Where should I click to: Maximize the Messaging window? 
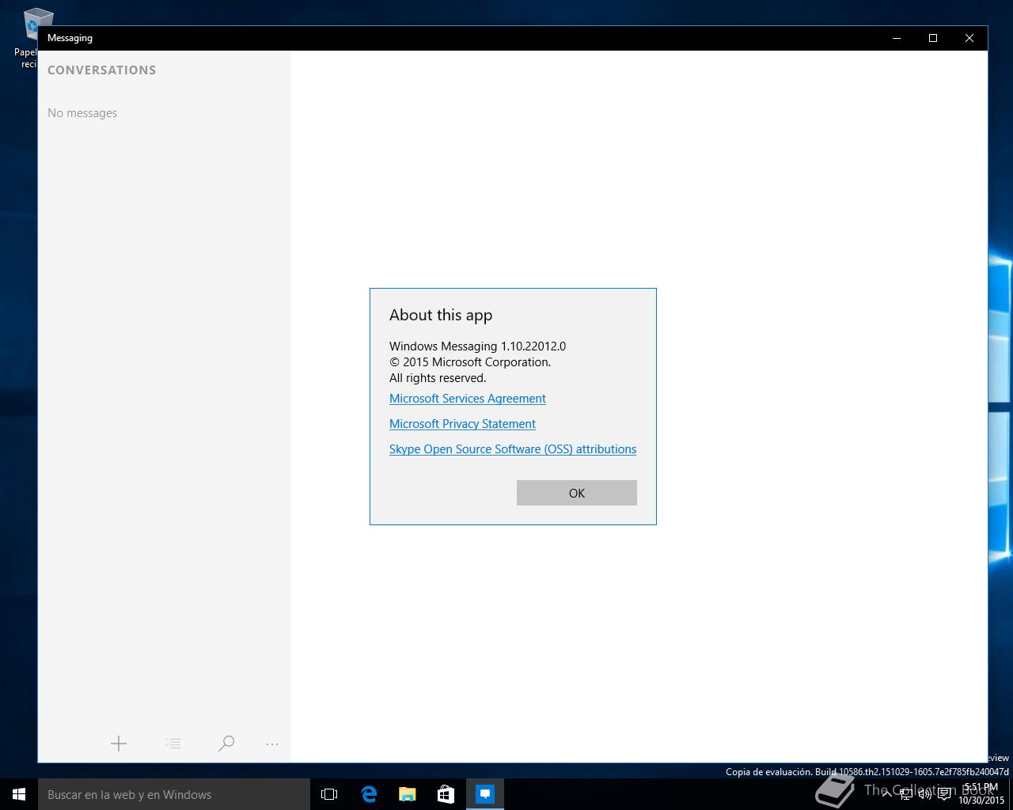click(933, 38)
